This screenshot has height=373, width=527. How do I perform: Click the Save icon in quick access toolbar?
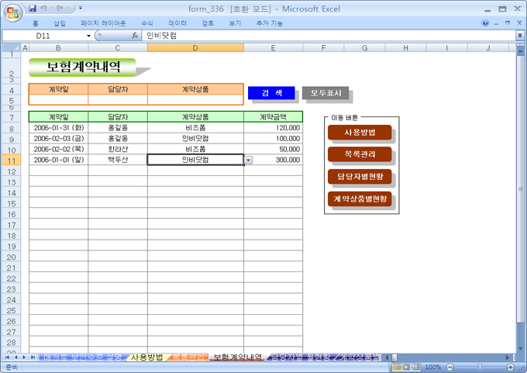(32, 8)
